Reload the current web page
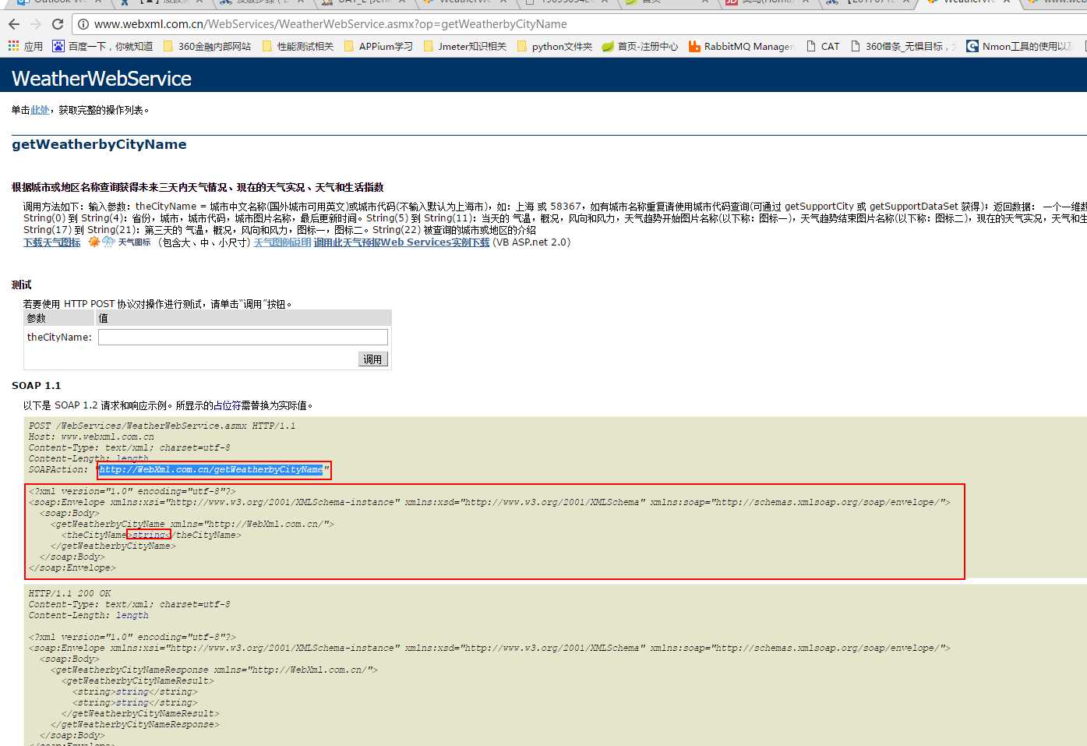1087x746 pixels. coord(57,24)
